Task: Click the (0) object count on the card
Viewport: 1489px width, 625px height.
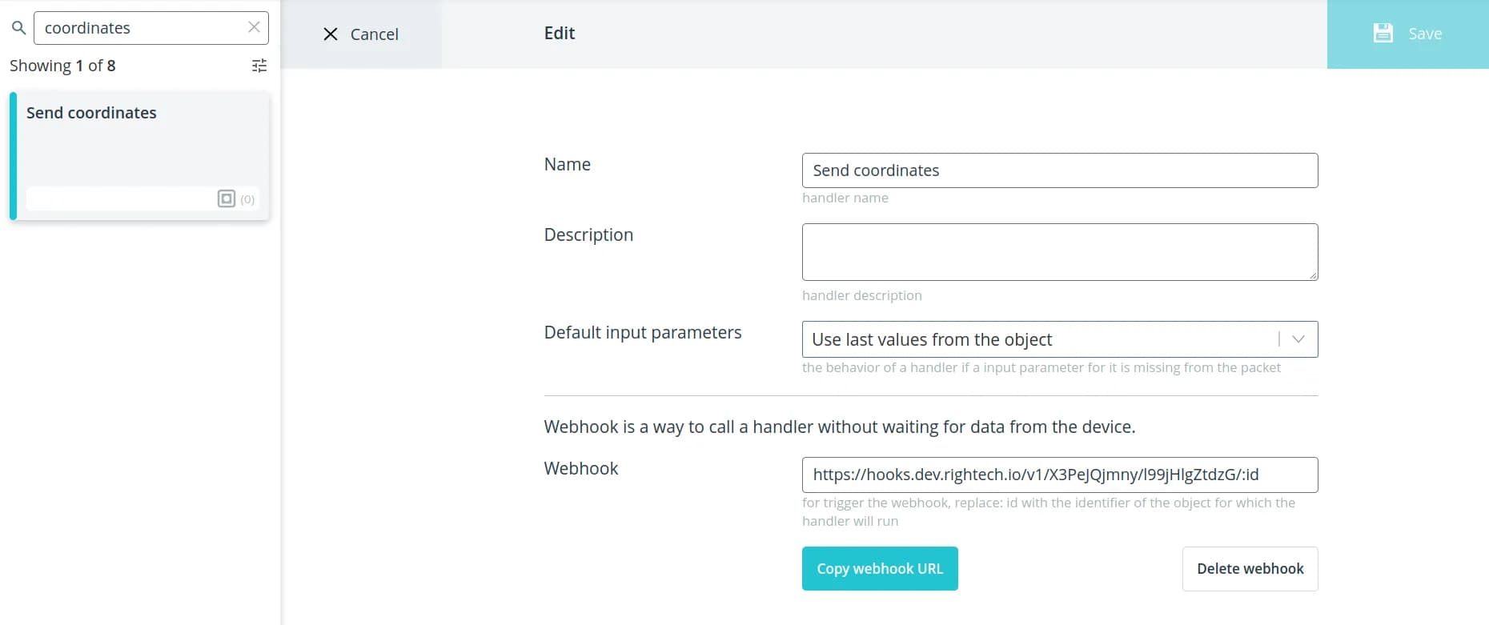Action: coord(247,199)
